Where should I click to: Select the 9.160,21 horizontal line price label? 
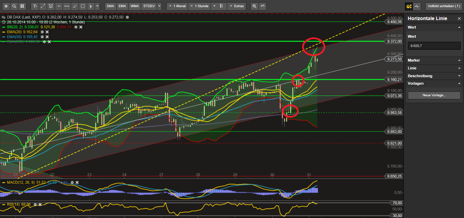(395, 80)
